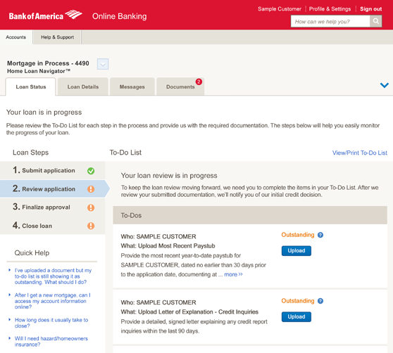Click the Sample Customer link
The image size is (393, 353).
pyautogui.click(x=280, y=9)
